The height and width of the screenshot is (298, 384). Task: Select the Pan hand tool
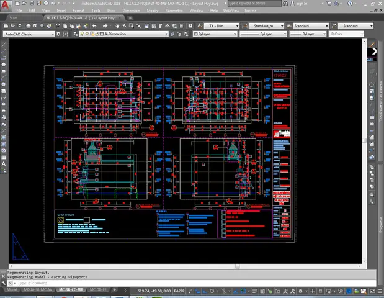tap(117, 25)
